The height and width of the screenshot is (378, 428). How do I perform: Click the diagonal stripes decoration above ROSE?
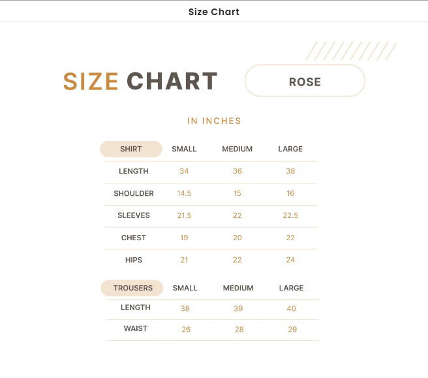click(351, 51)
